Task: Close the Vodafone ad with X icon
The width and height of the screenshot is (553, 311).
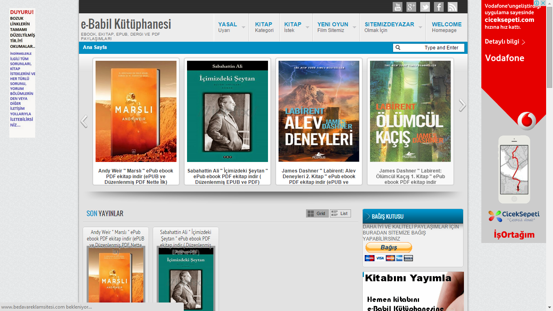Action: tap(543, 3)
